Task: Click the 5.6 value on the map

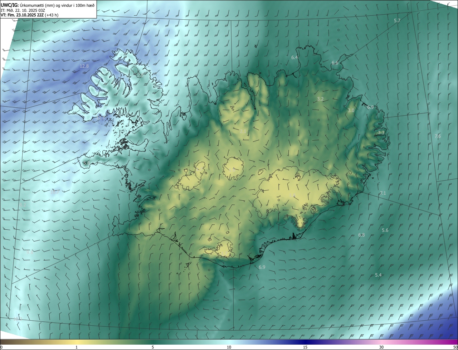Action: tap(385, 230)
